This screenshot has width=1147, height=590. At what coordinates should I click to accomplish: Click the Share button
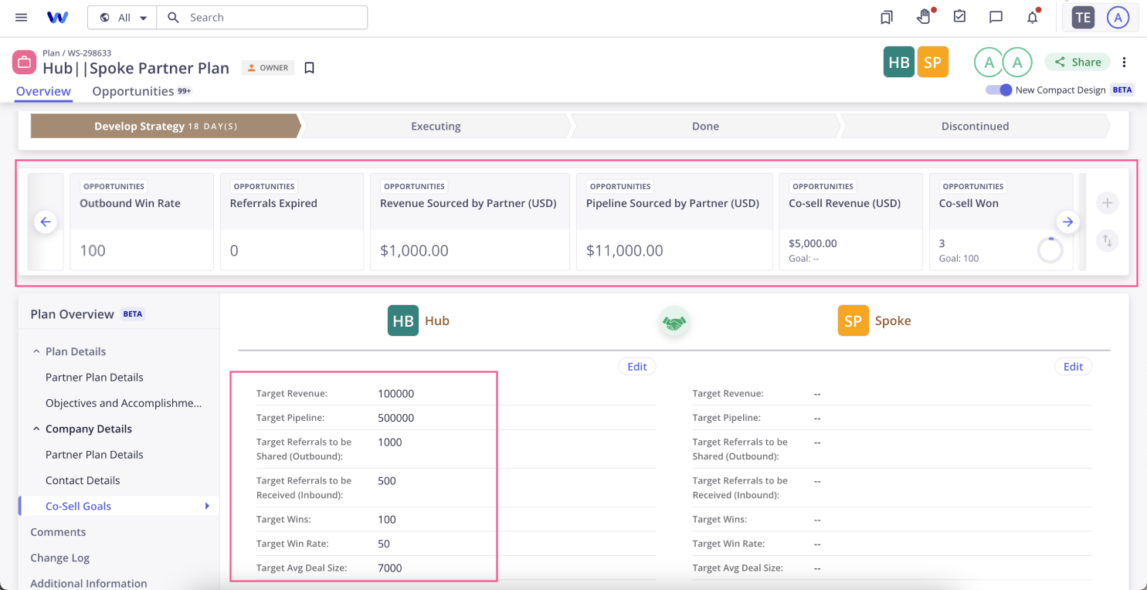click(1077, 62)
